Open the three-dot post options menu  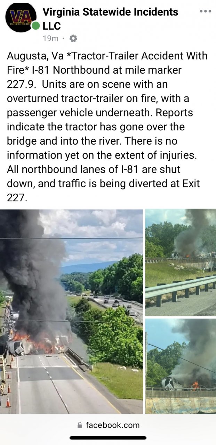pyautogui.click(x=205, y=11)
